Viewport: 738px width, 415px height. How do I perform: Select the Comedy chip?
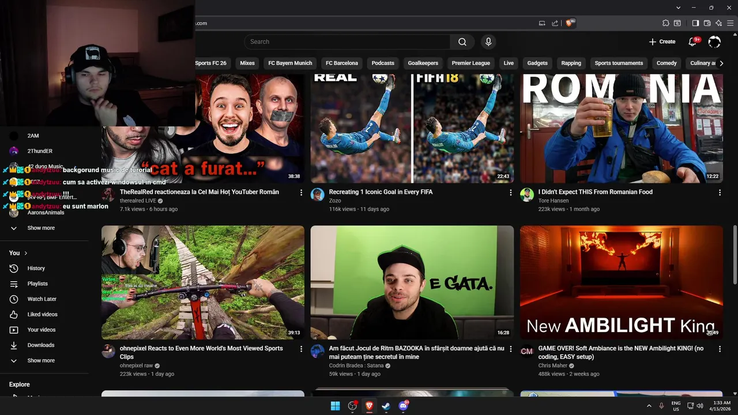pos(667,63)
